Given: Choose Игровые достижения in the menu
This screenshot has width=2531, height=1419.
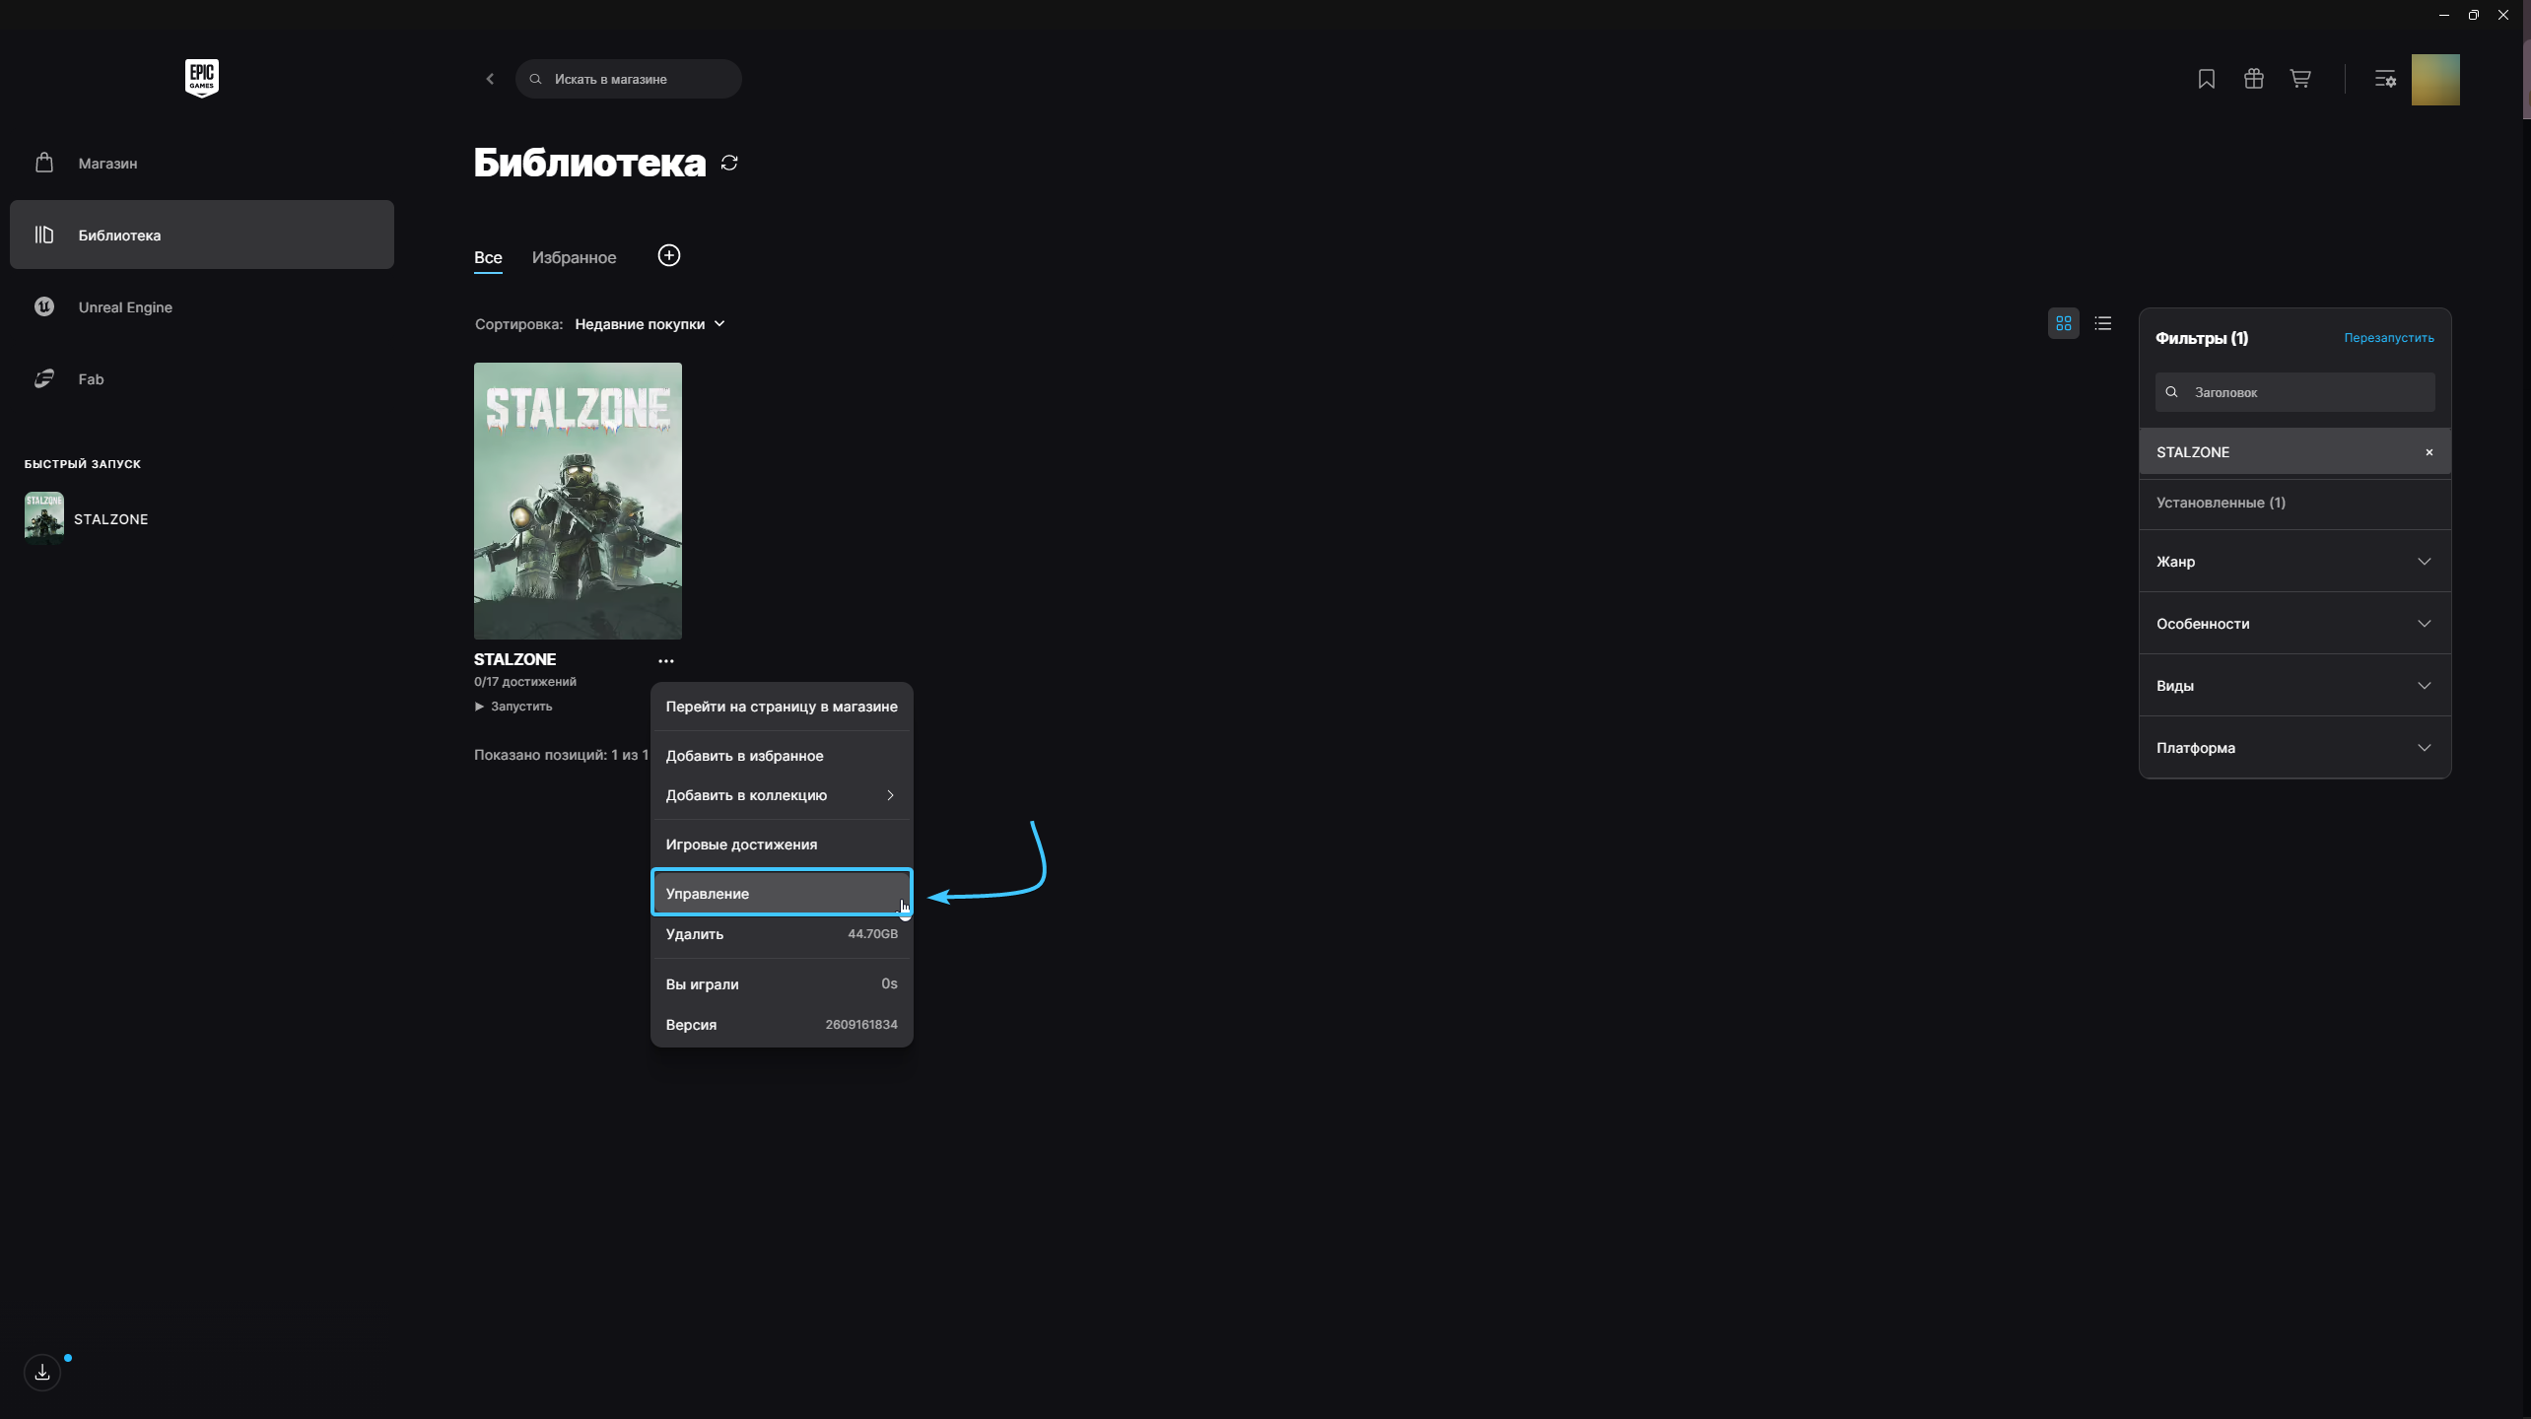Looking at the screenshot, I should tap(782, 845).
